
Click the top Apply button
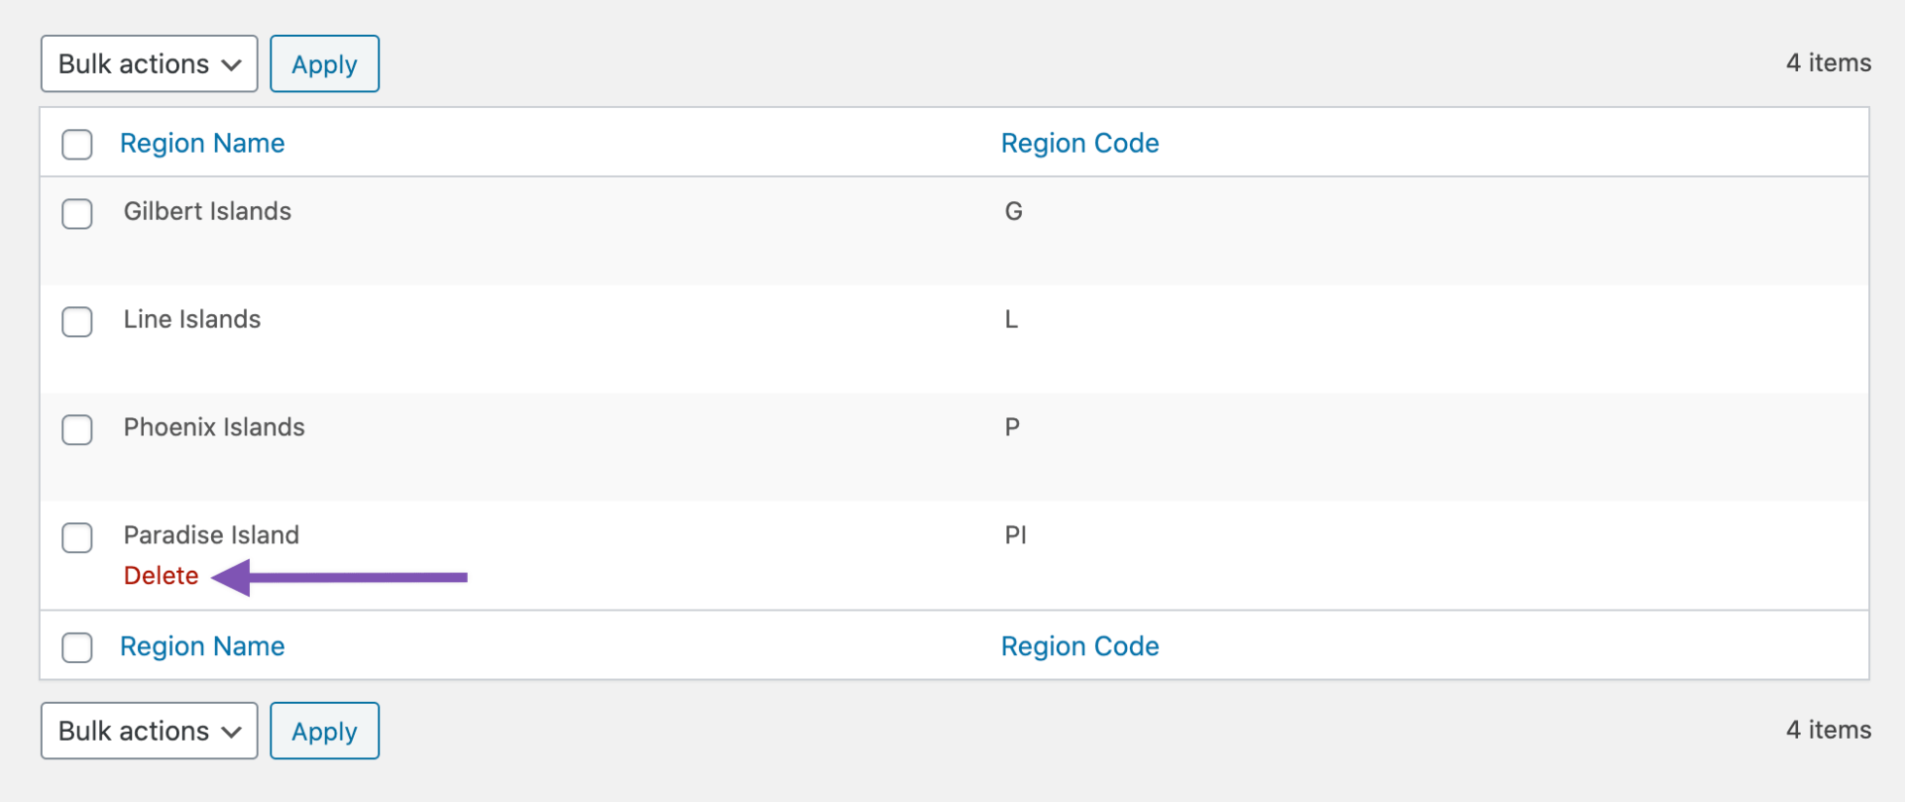pyautogui.click(x=324, y=63)
